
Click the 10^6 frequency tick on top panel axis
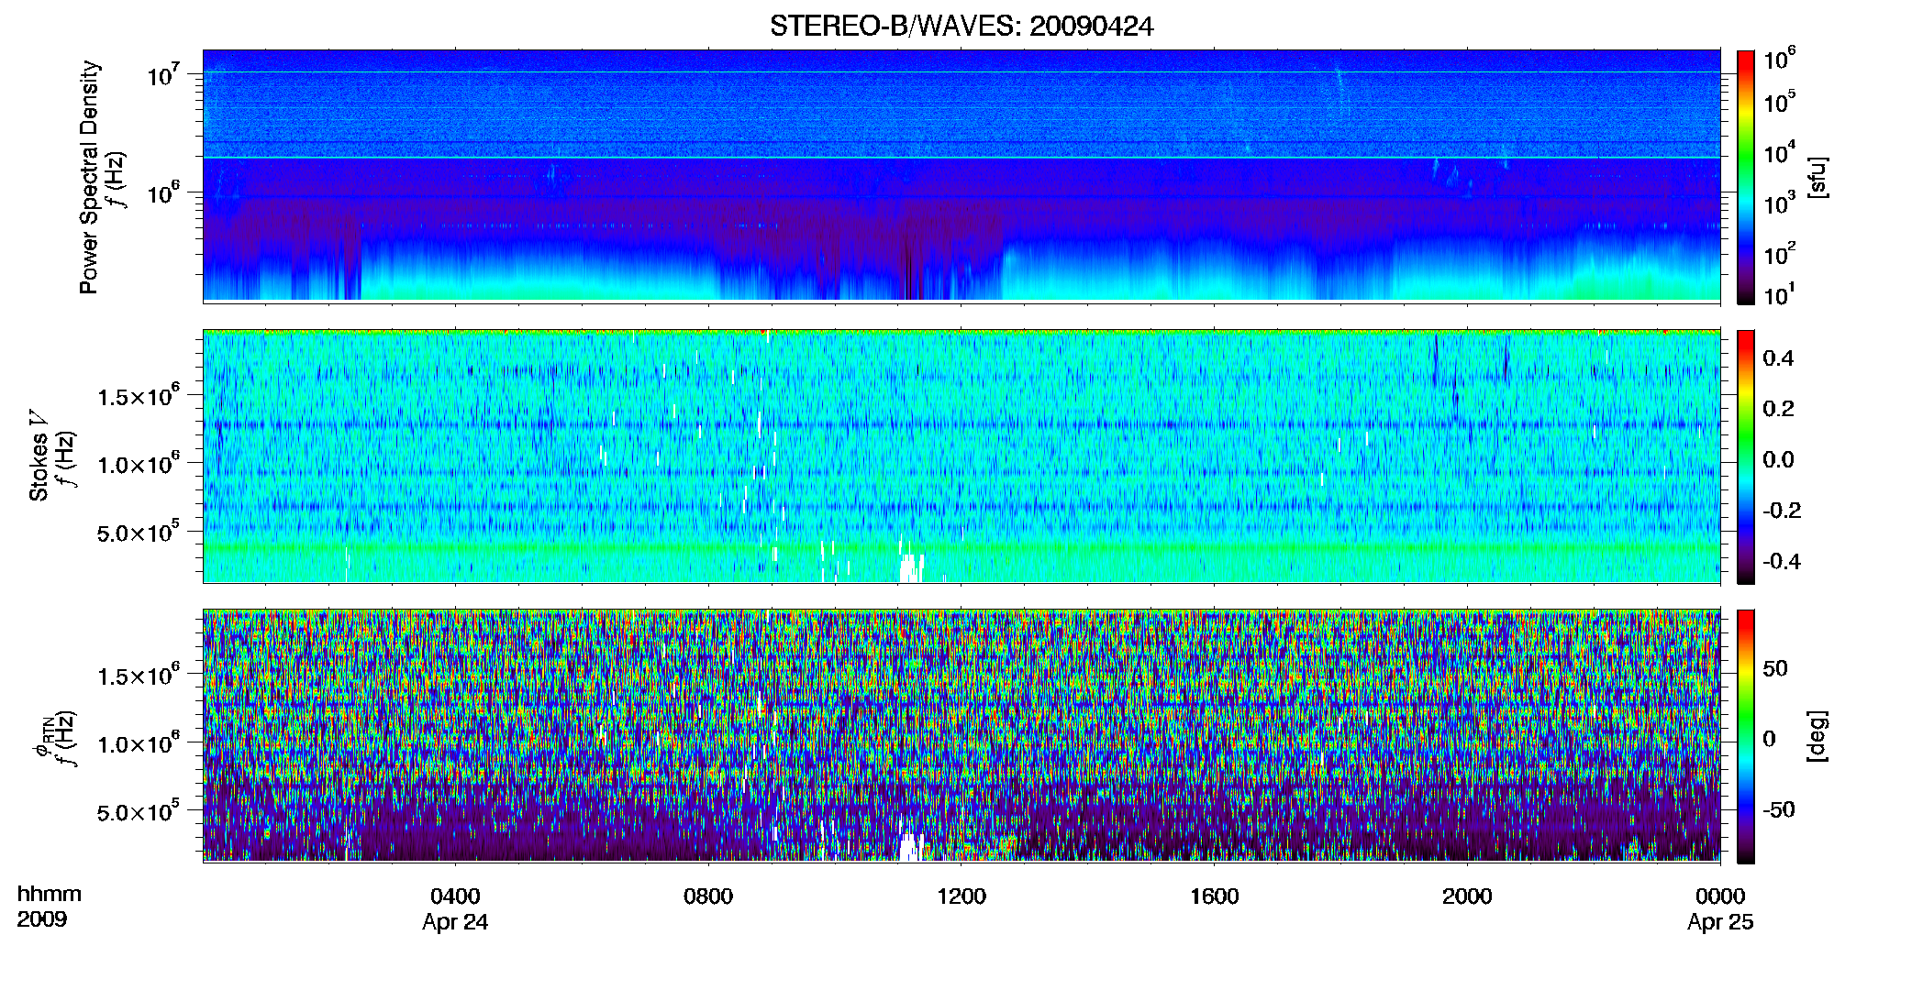[x=163, y=193]
